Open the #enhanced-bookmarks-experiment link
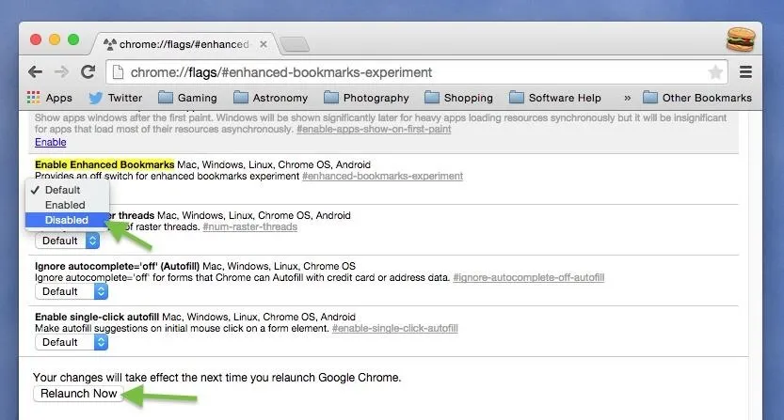This screenshot has width=784, height=420. 382,176
